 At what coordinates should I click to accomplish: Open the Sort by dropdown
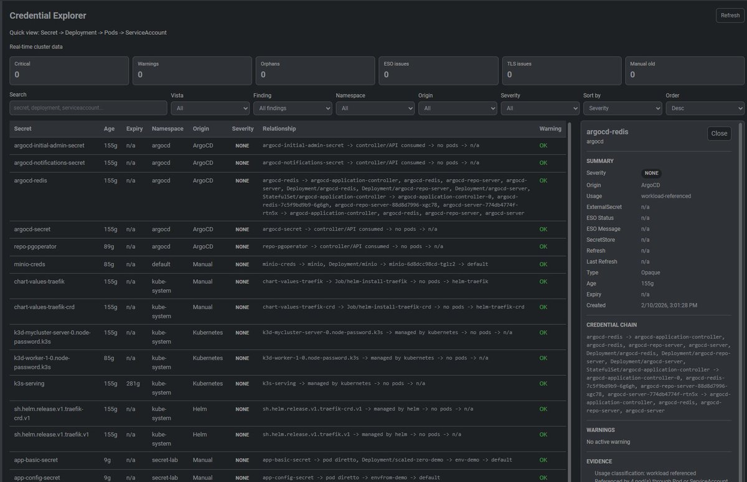622,108
